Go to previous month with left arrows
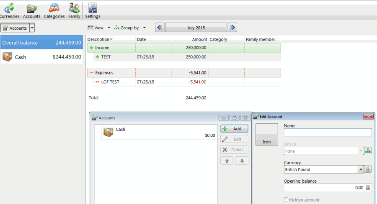 160,28
